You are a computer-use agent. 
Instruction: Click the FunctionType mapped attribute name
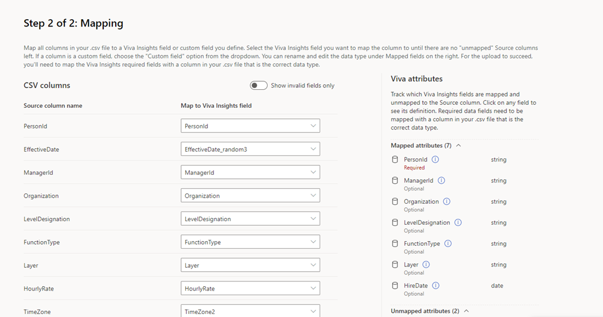click(422, 243)
